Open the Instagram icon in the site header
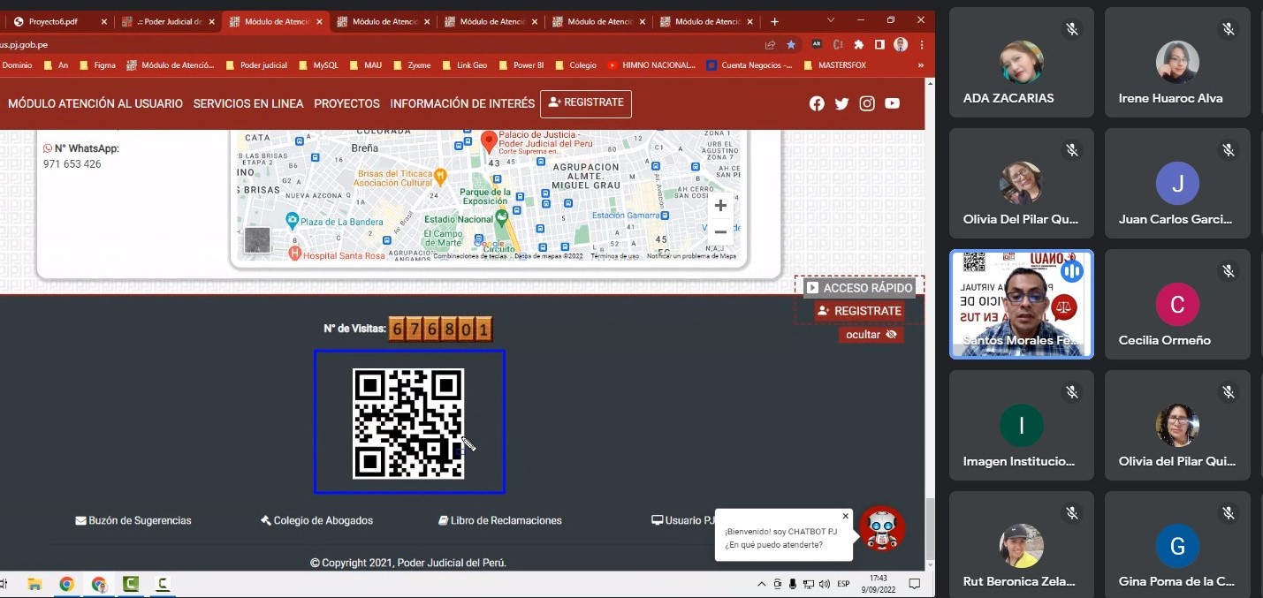 (x=867, y=103)
